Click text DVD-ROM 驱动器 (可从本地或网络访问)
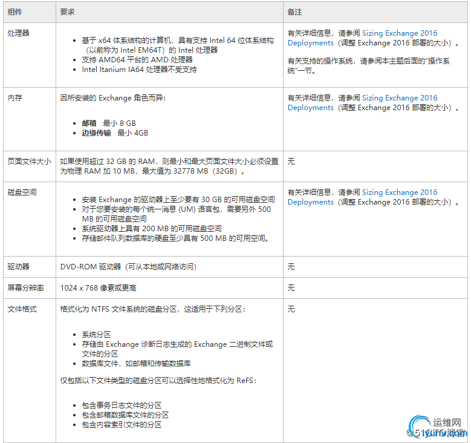Screen dimensions: 471x443 [x=128, y=266]
